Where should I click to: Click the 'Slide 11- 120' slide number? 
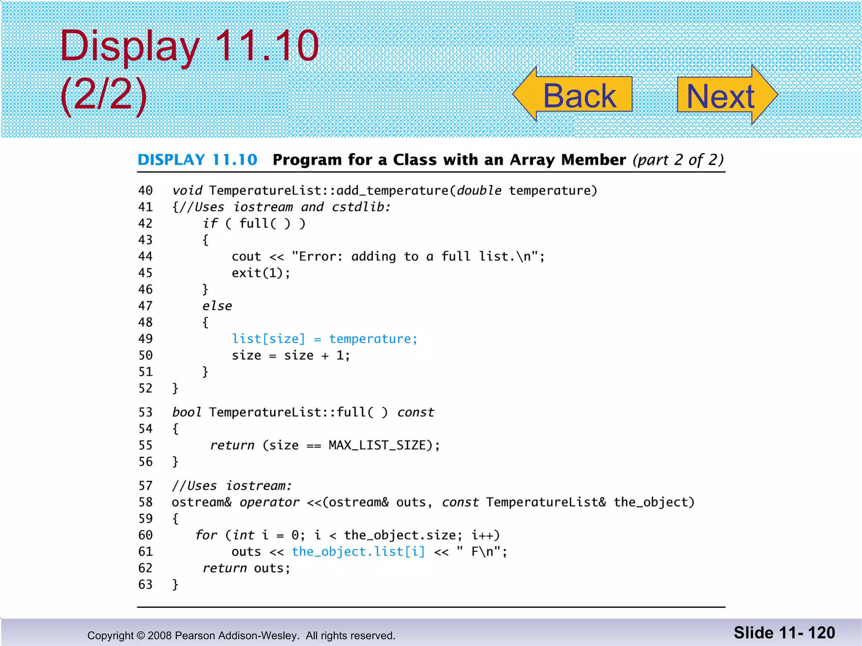(784, 633)
